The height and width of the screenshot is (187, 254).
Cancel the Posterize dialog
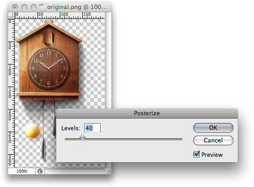point(213,140)
